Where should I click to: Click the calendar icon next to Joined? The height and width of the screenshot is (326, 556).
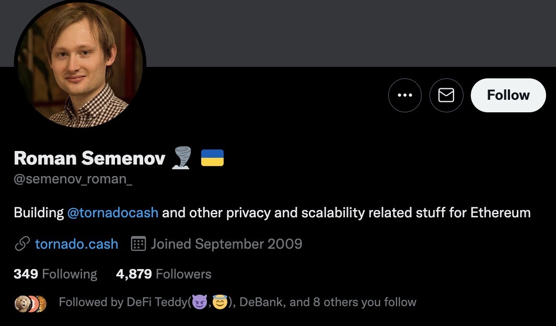[x=138, y=244]
